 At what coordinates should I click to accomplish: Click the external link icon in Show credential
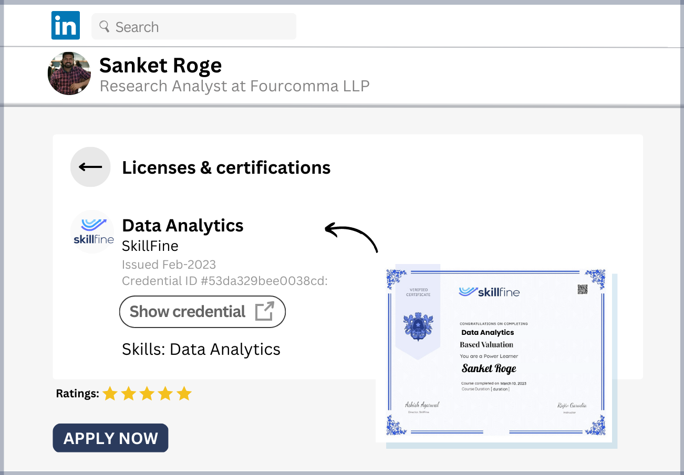[x=264, y=312]
